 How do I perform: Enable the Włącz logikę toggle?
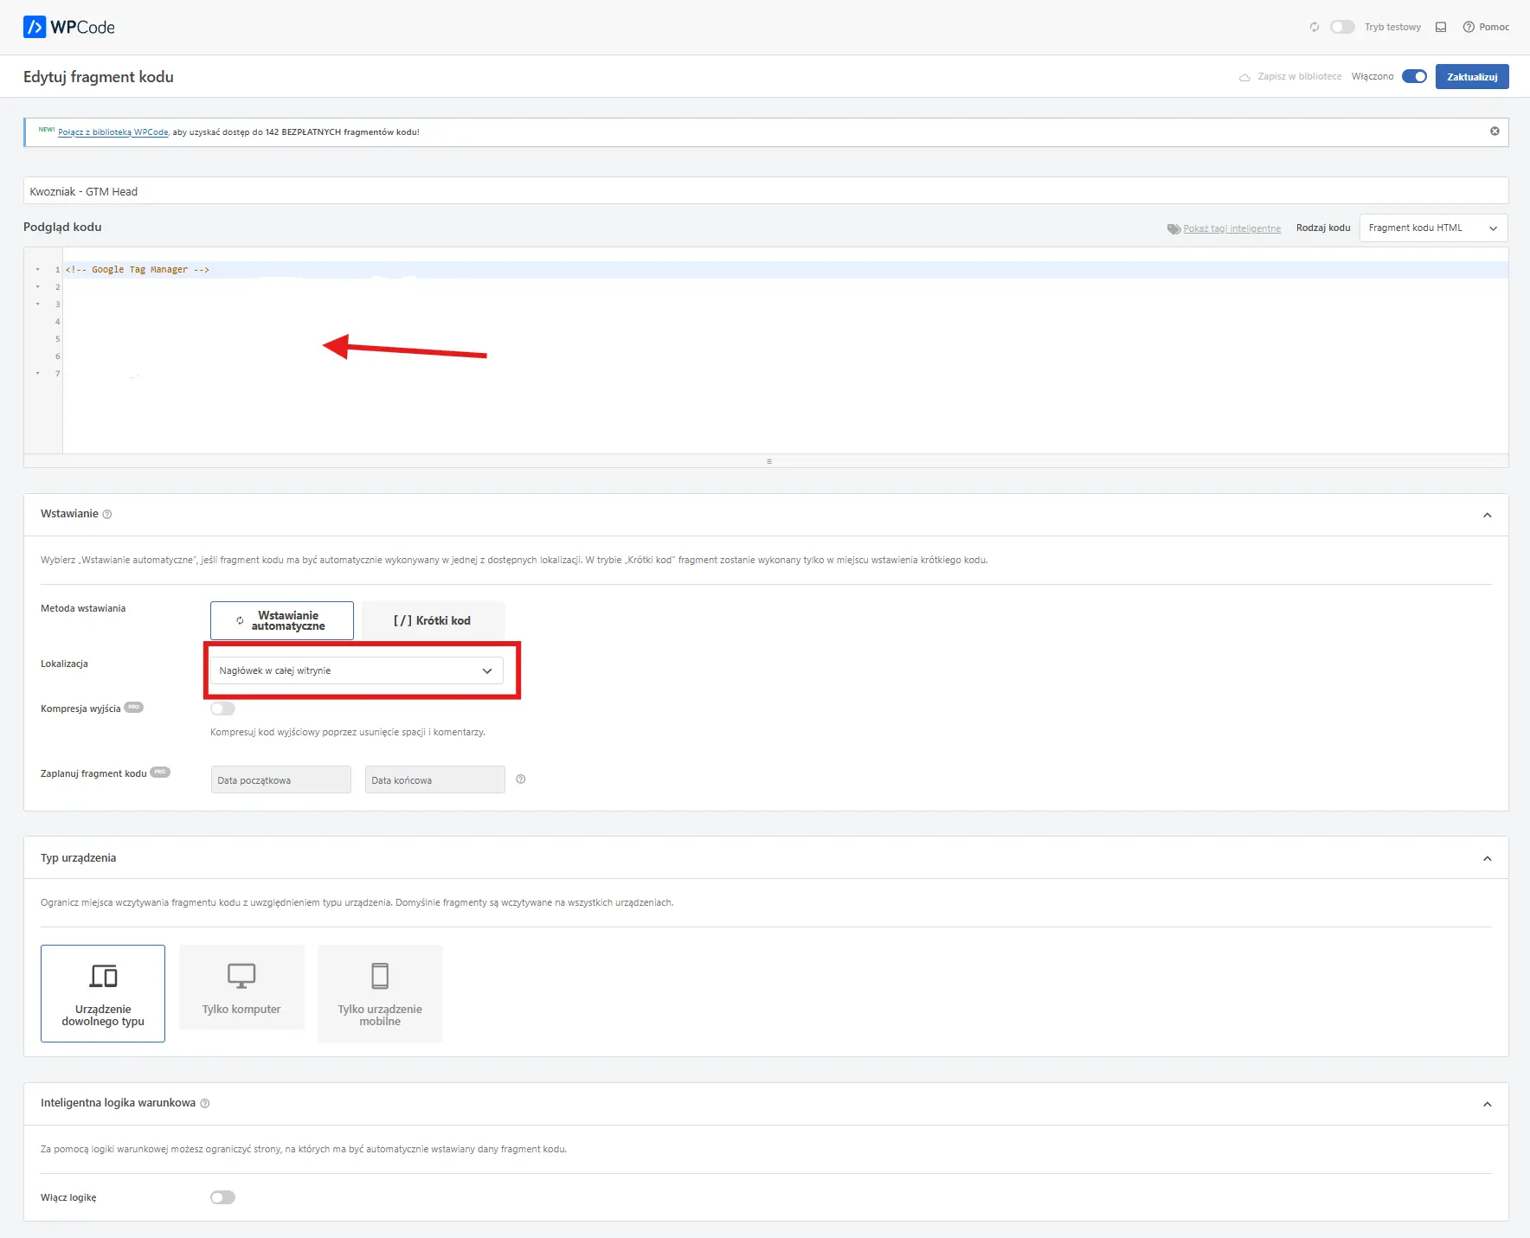pos(222,1197)
